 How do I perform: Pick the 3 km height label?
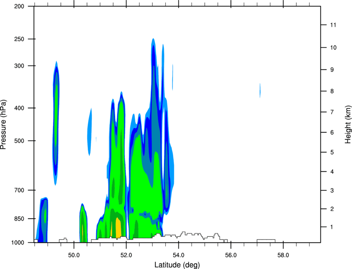pyautogui.click(x=332, y=190)
